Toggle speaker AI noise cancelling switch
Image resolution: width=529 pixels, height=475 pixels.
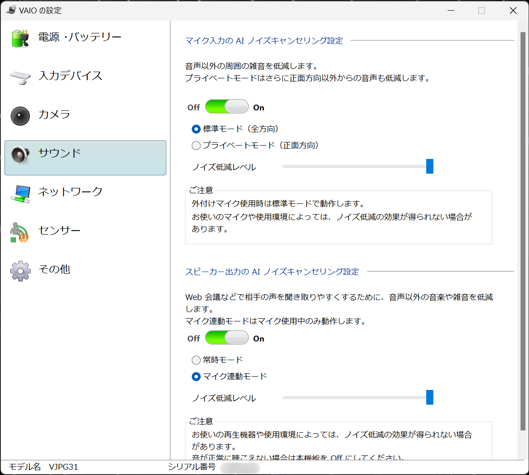(227, 337)
